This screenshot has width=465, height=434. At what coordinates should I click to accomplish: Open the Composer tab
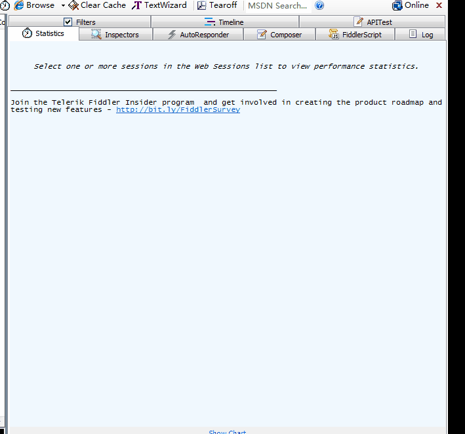[279, 35]
